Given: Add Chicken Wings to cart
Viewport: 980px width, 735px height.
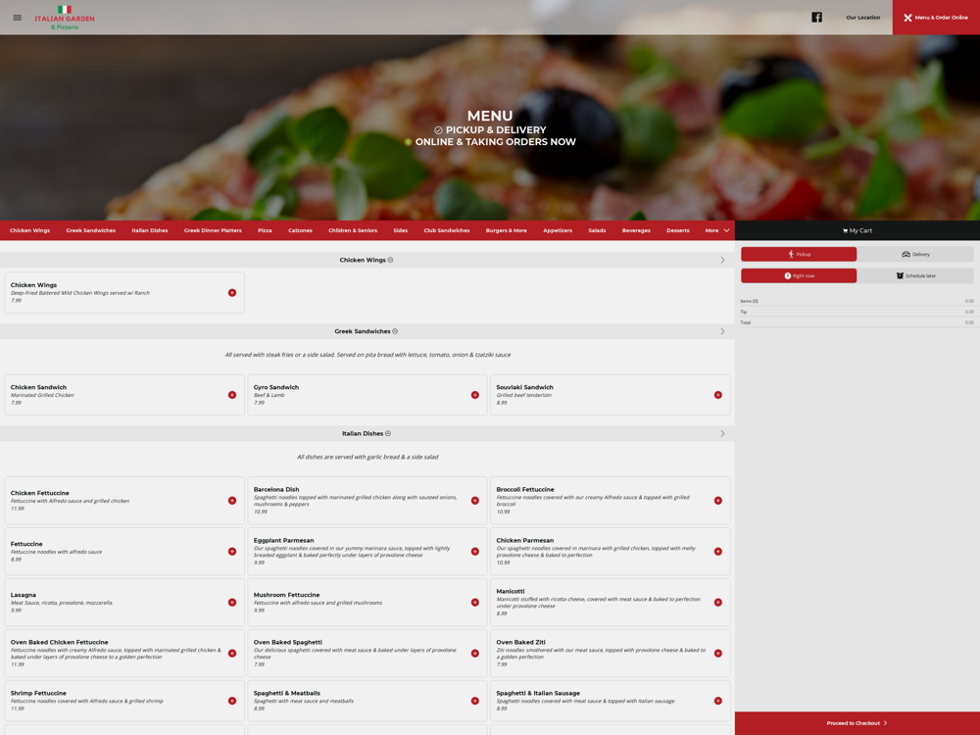Looking at the screenshot, I should [x=232, y=292].
